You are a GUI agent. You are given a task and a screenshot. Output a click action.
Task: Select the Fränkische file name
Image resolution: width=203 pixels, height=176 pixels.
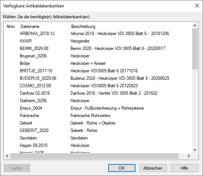point(29,116)
